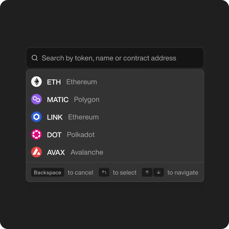The width and height of the screenshot is (229, 229).
Task: Click the pink Polkadot DOT logo
Action: [36, 134]
